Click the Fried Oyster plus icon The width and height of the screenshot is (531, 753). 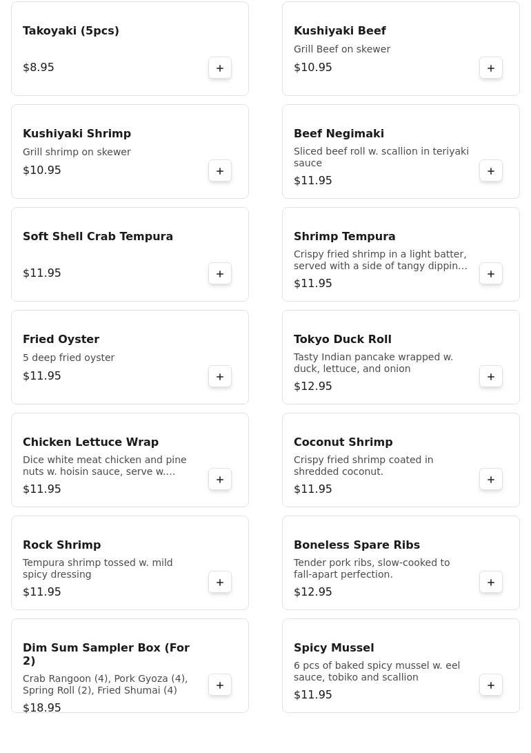220,377
